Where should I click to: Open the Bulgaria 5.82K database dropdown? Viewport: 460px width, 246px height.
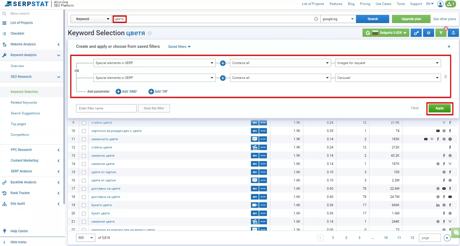tap(385, 33)
